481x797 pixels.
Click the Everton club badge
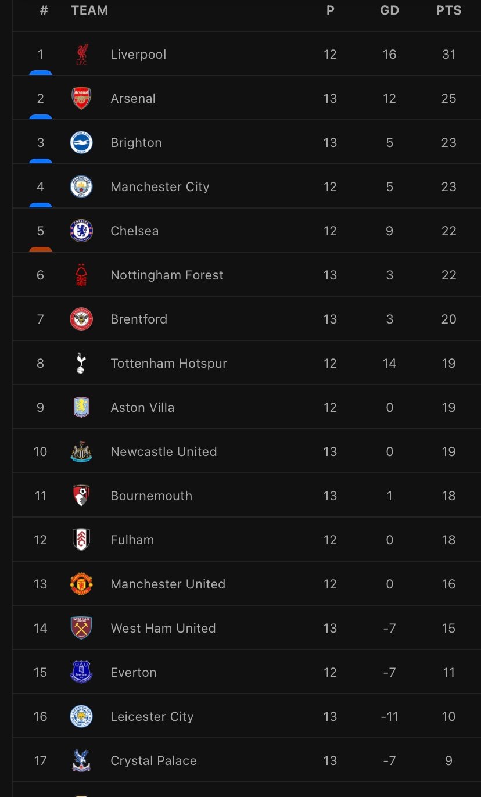tap(81, 673)
